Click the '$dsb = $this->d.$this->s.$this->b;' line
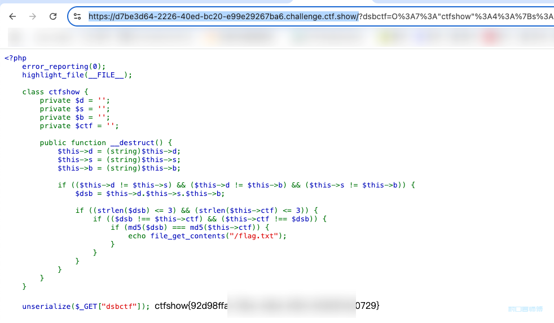 point(150,194)
